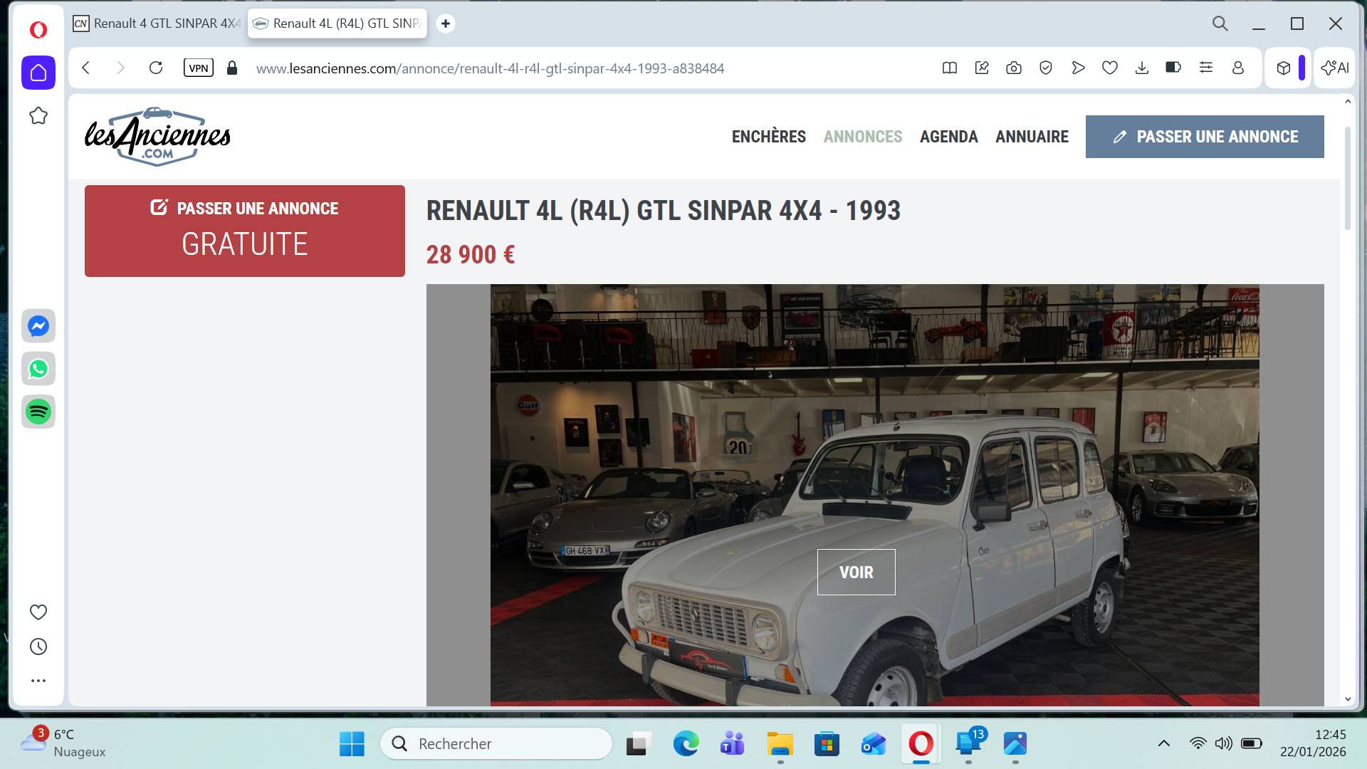Switch to Renault 4 GTL SINPAR 4X4 tab
This screenshot has height=769, width=1367.
pyautogui.click(x=158, y=23)
